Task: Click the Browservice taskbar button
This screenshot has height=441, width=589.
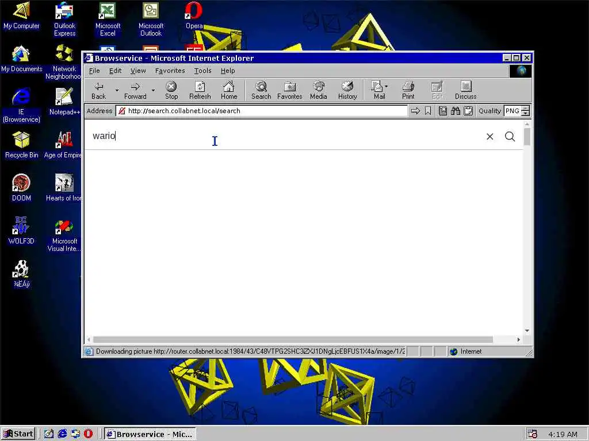Action: tap(150, 434)
